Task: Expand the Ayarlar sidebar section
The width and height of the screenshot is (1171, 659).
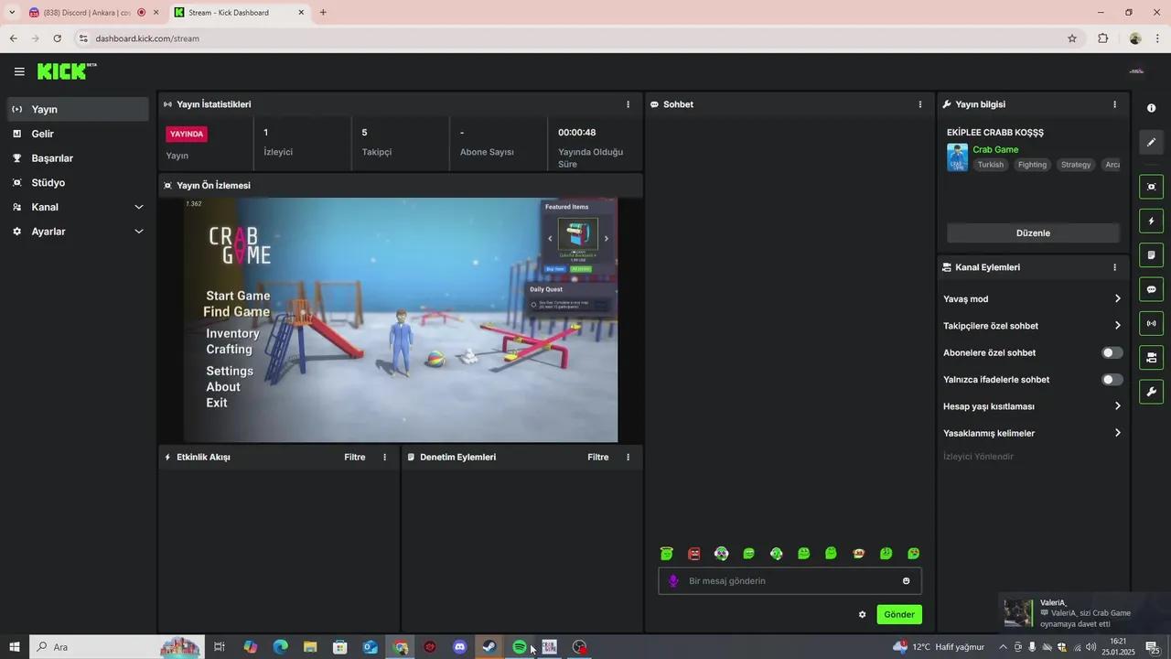Action: 78,232
